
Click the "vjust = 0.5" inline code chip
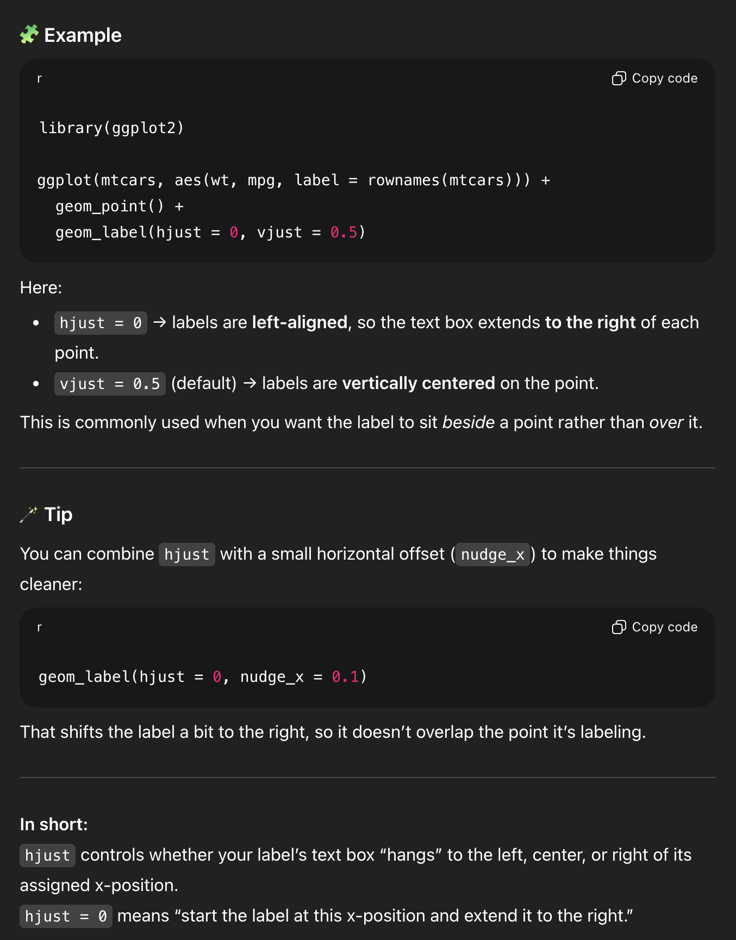coord(109,384)
